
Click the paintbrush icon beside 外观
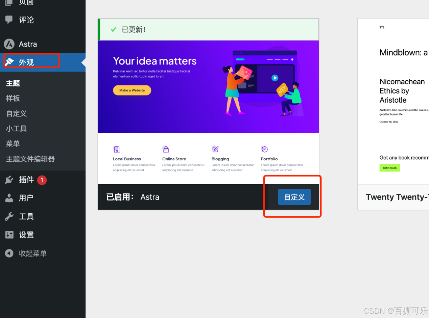pos(9,62)
